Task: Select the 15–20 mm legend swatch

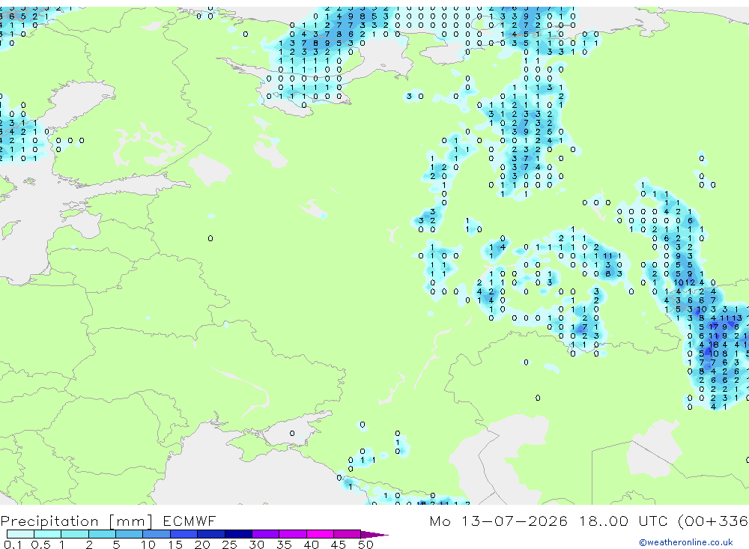Action: (x=184, y=534)
